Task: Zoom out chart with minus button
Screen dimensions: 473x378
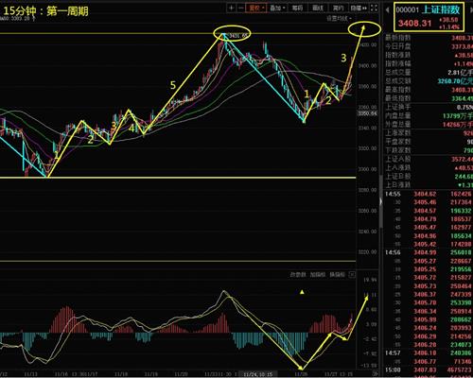Action: pyautogui.click(x=240, y=8)
